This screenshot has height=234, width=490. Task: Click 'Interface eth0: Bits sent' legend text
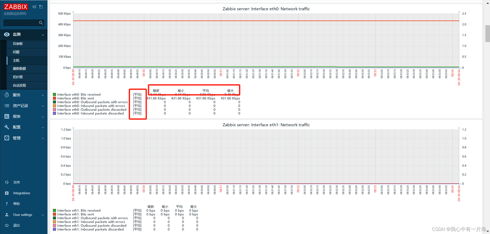(x=76, y=98)
